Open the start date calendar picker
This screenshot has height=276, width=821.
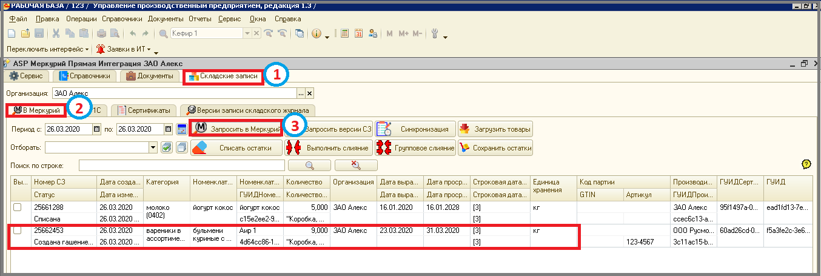pos(96,129)
